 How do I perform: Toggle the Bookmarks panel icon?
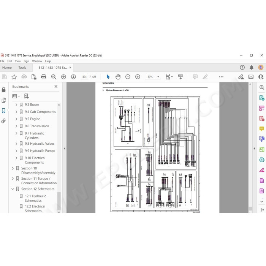tap(3, 111)
